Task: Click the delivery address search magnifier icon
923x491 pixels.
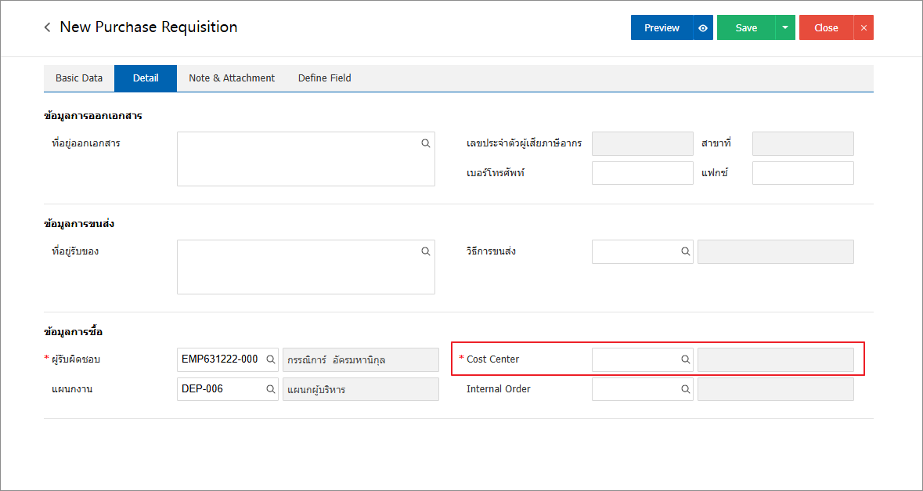Action: pyautogui.click(x=426, y=251)
